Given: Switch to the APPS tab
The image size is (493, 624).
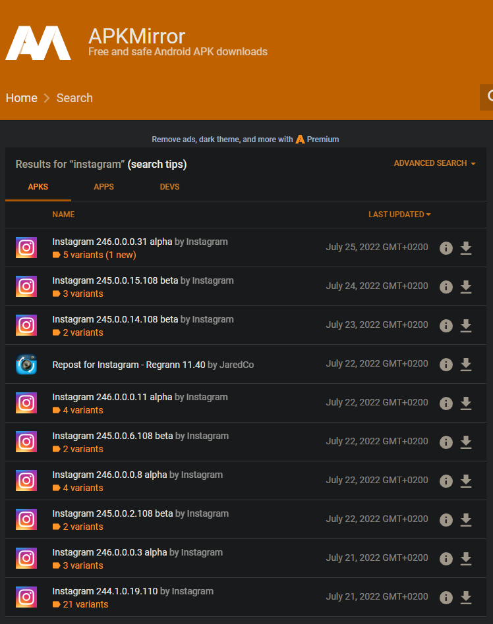Looking at the screenshot, I should pyautogui.click(x=103, y=187).
